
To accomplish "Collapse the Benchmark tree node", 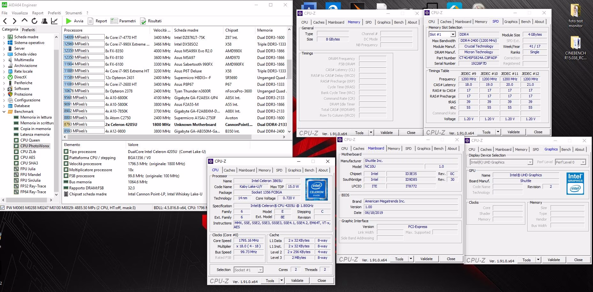I will 4,112.
